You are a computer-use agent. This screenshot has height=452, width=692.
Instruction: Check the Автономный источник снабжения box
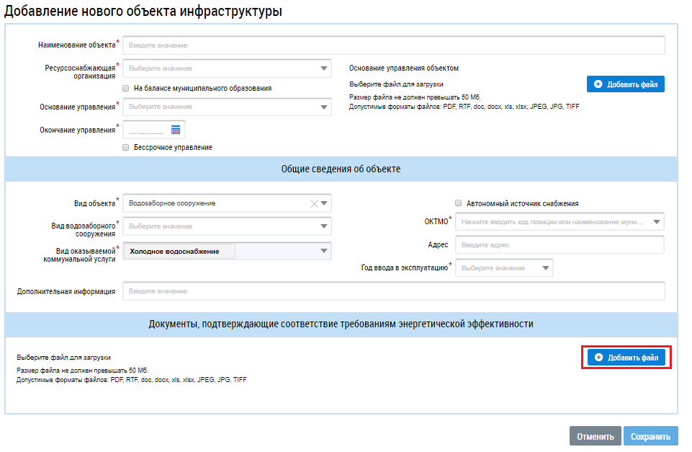pyautogui.click(x=458, y=203)
